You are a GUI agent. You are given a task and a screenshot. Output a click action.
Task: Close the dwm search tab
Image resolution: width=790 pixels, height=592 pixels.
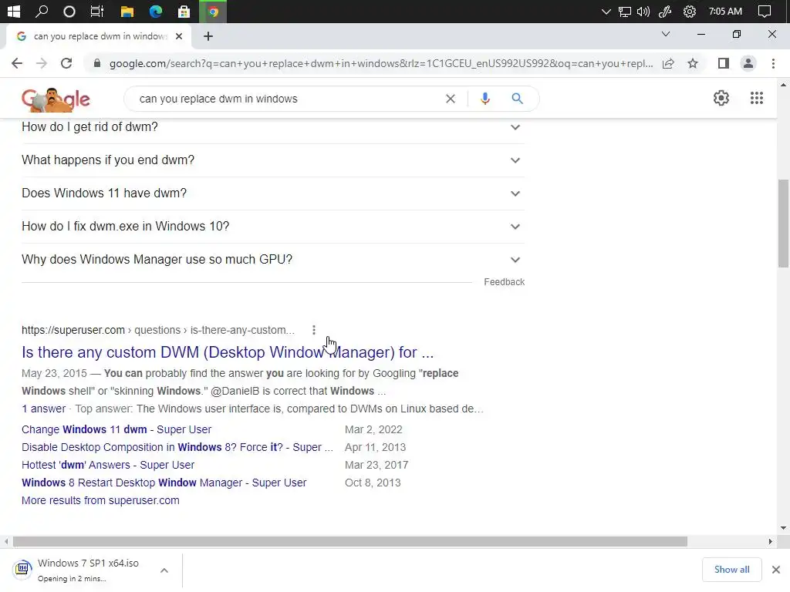[179, 36]
